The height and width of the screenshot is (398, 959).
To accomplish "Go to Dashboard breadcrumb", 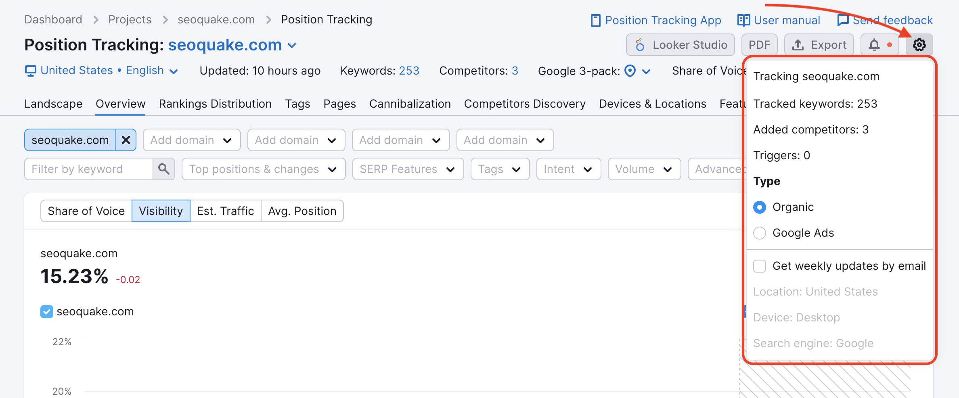I will 53,20.
